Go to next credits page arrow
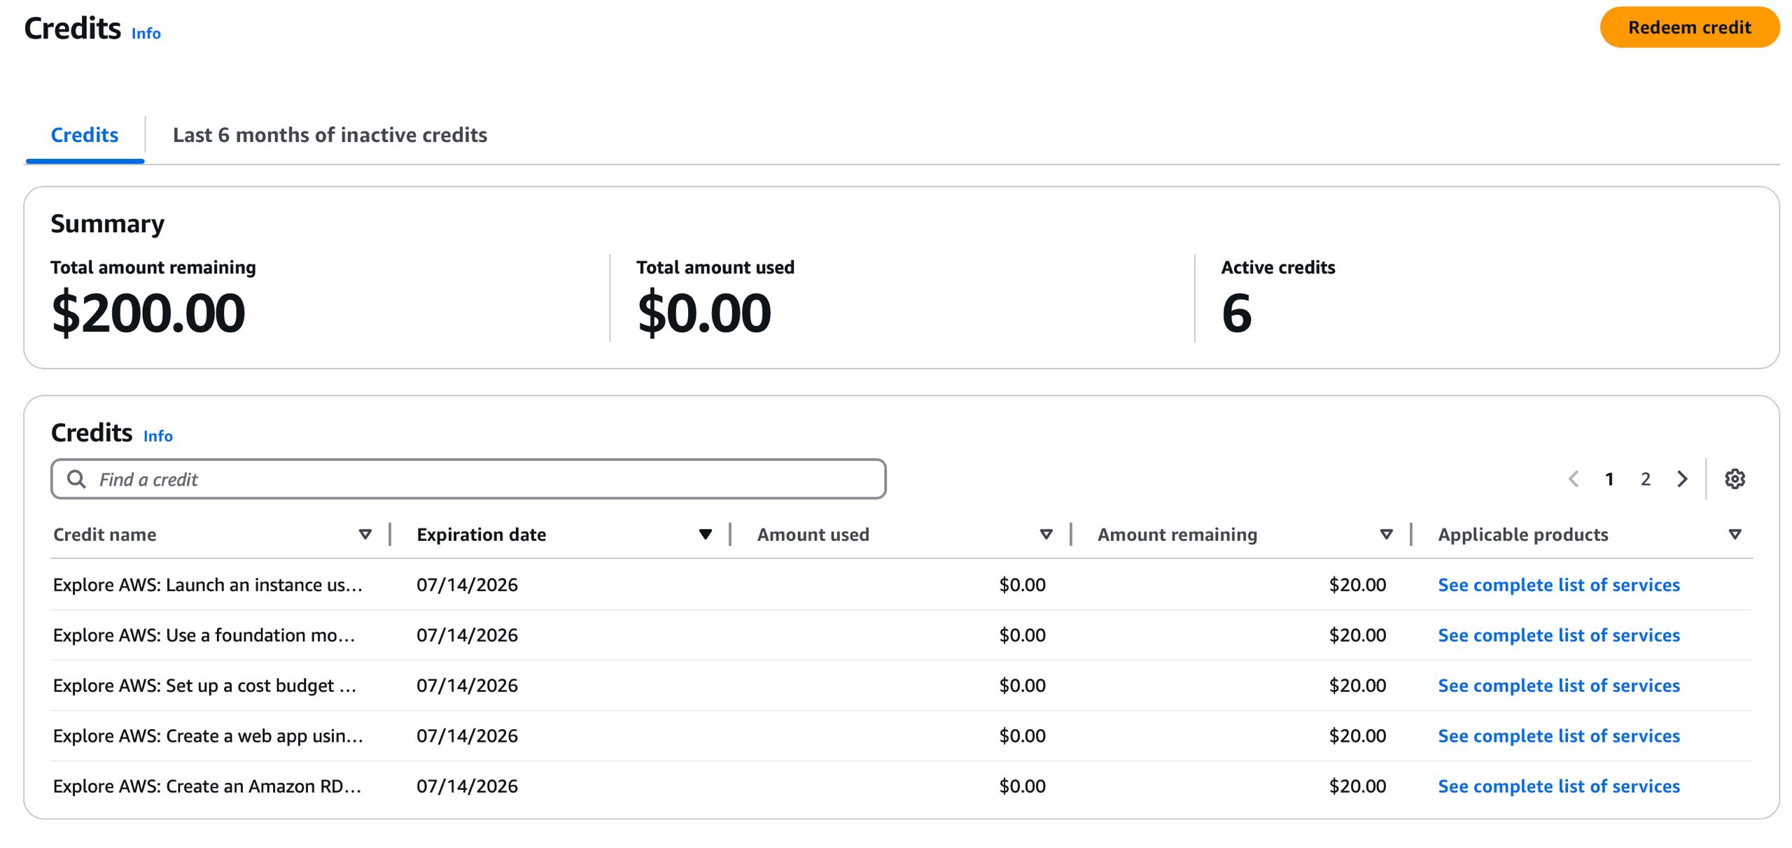The width and height of the screenshot is (1792, 848). pyautogui.click(x=1682, y=479)
